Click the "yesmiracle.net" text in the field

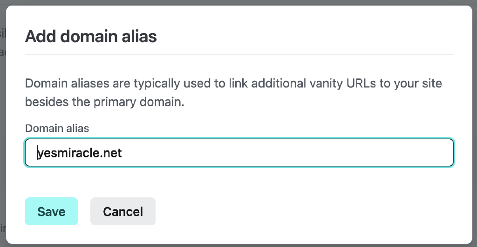(x=80, y=153)
